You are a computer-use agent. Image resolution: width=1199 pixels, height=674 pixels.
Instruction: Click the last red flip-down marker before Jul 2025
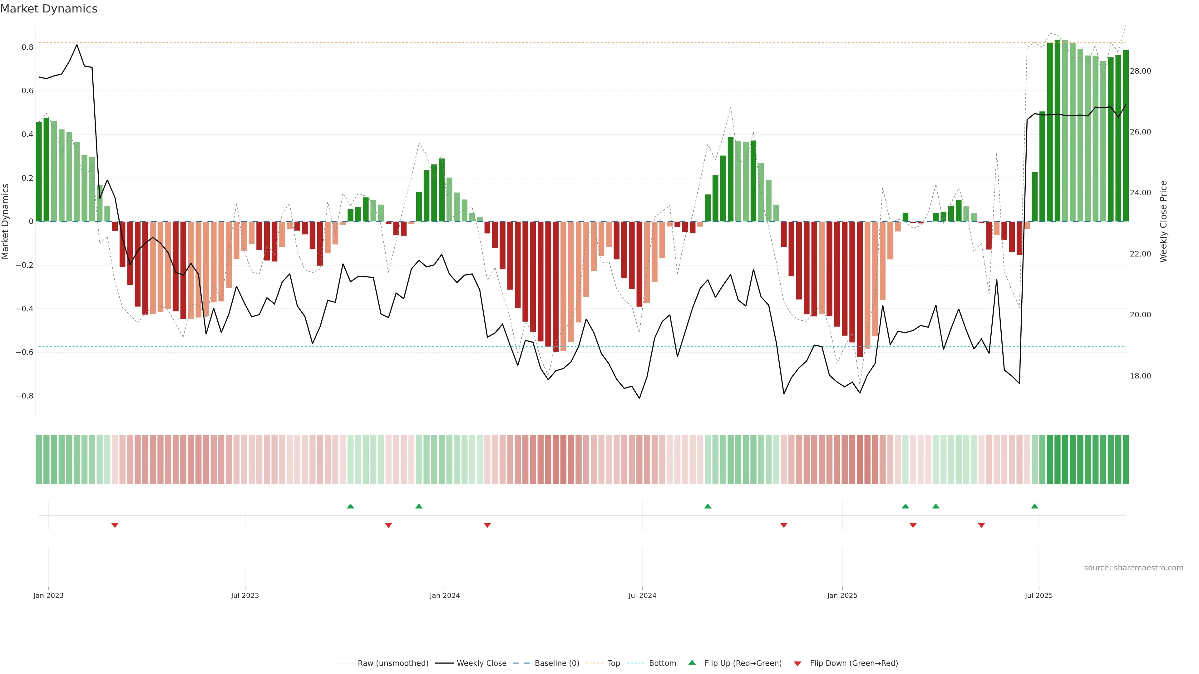pyautogui.click(x=981, y=525)
